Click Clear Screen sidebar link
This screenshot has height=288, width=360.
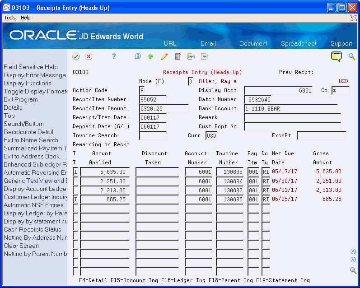(21, 246)
